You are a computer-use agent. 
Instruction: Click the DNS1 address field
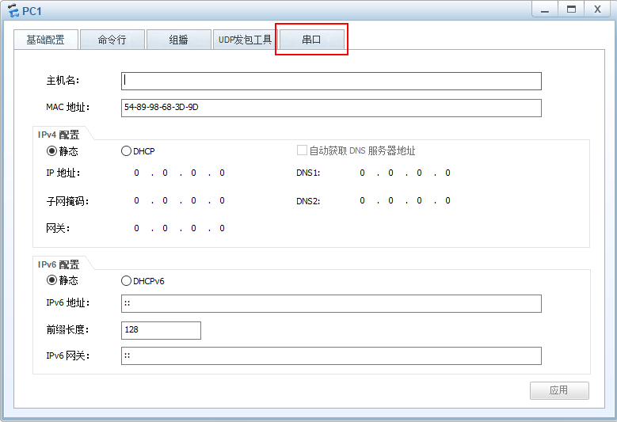(406, 173)
